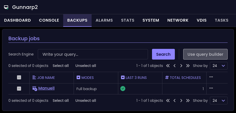236x113 pixels.
Task: Toggle the header select-all checkbox
Action: pos(19,78)
